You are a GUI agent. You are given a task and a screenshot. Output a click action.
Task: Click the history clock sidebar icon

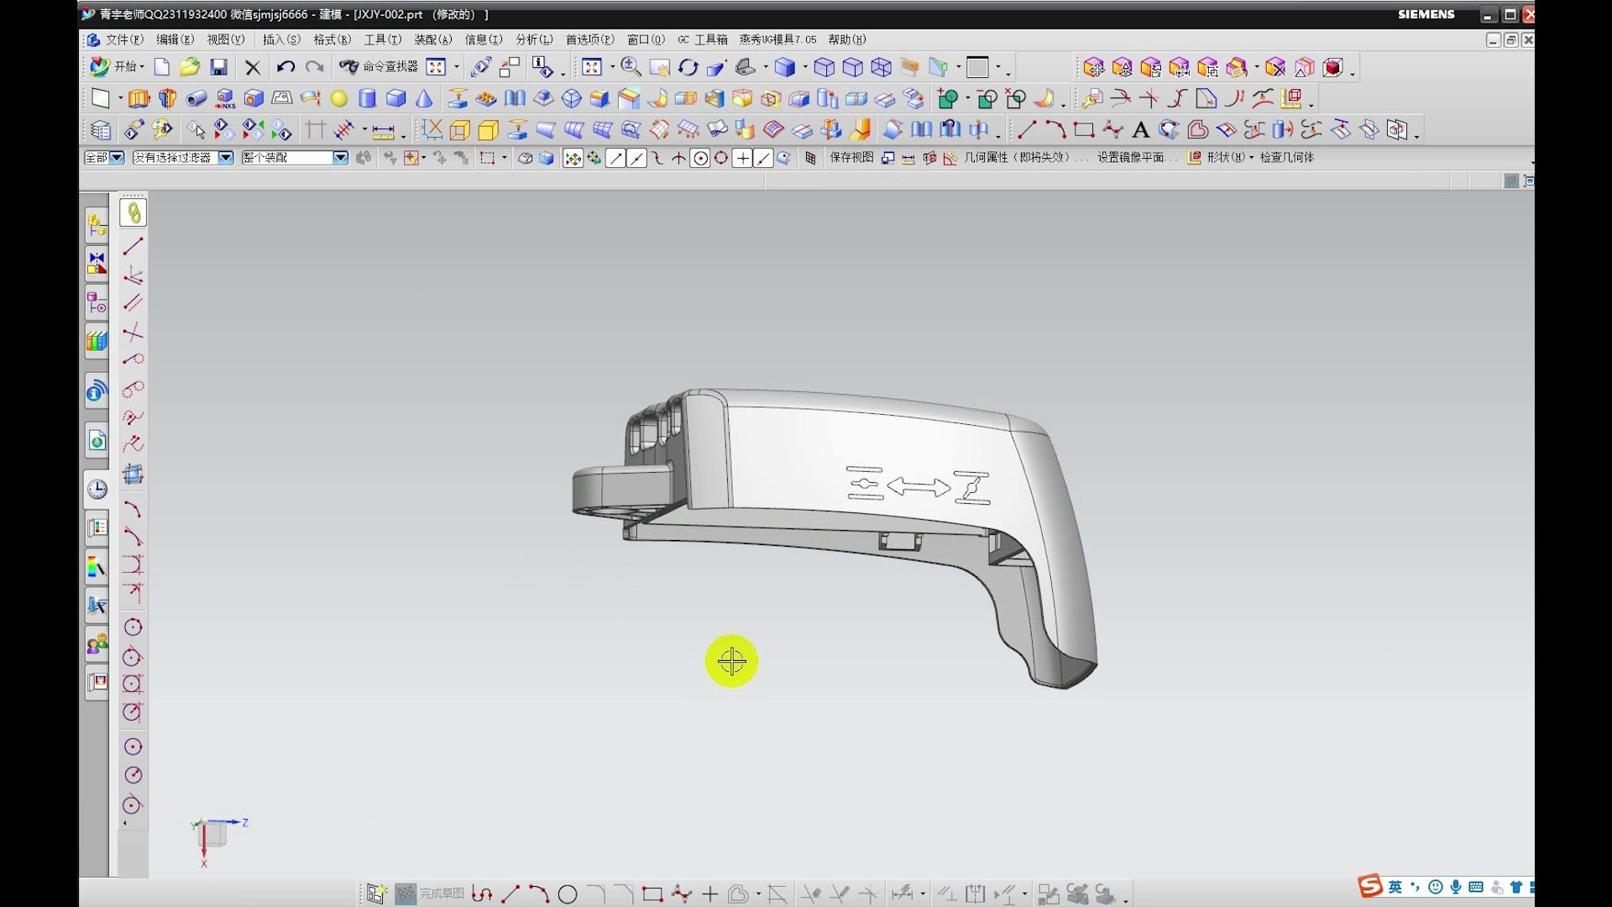97,490
